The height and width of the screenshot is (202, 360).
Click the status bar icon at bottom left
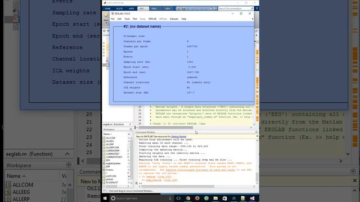(105, 191)
